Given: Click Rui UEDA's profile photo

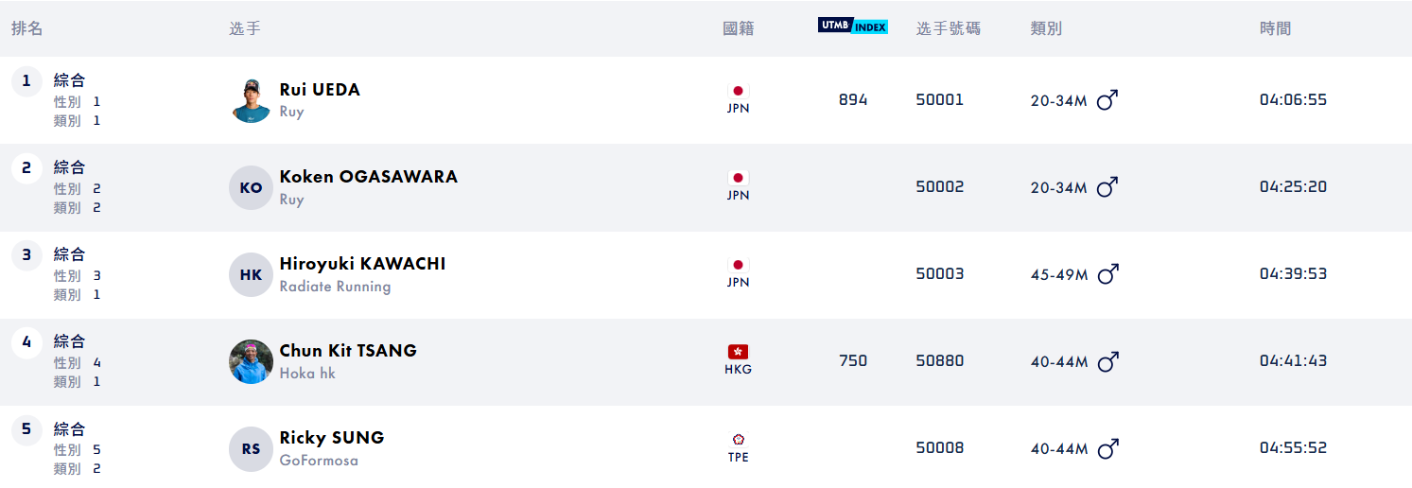Looking at the screenshot, I should pyautogui.click(x=251, y=100).
